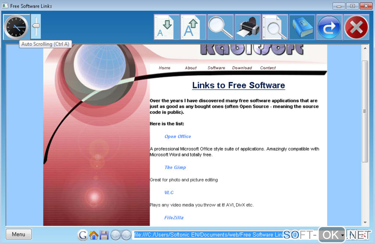
Task: Click the Google G icon
Action: 83,235
